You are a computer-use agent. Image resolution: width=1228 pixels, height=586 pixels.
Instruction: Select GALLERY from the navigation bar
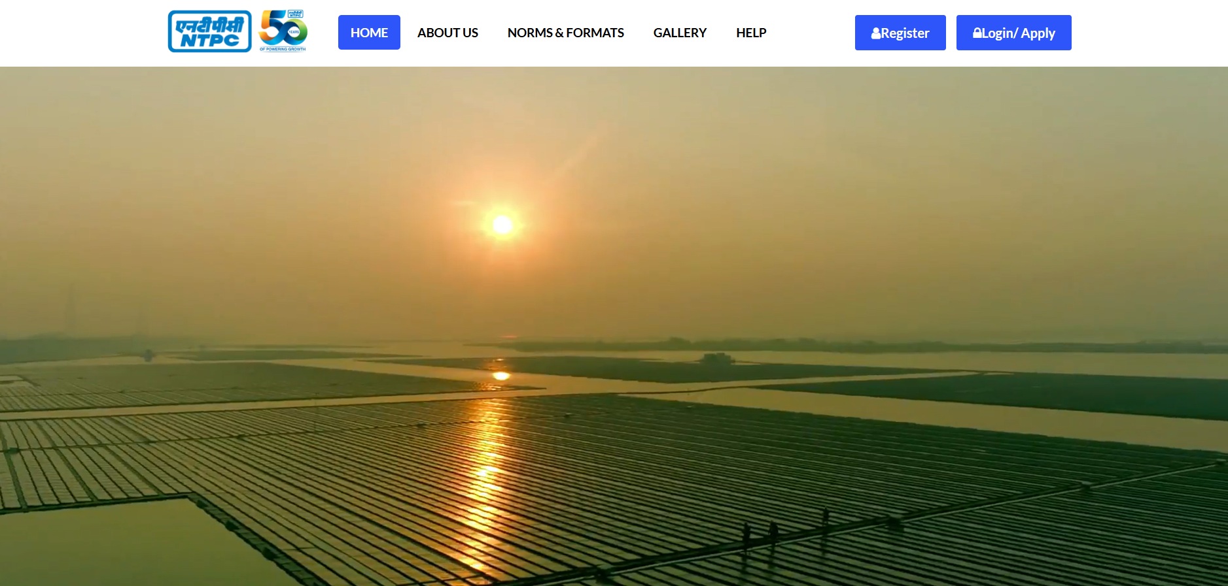680,33
